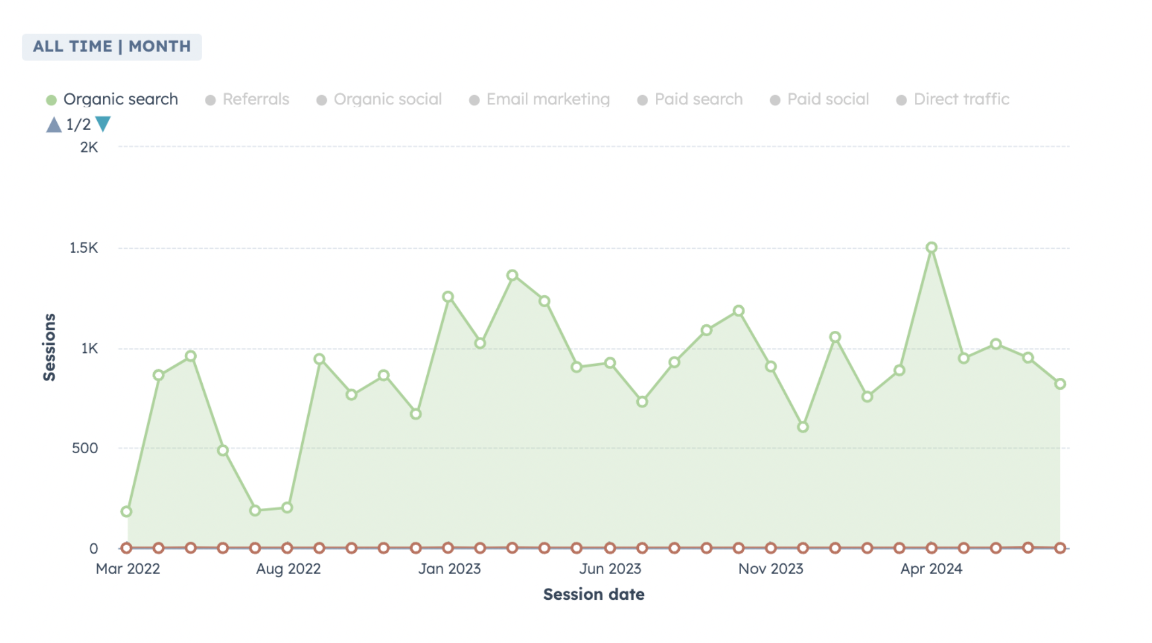Viewport: 1152px width, 643px height.
Task: Click the last green data point on right
Action: click(x=1060, y=384)
